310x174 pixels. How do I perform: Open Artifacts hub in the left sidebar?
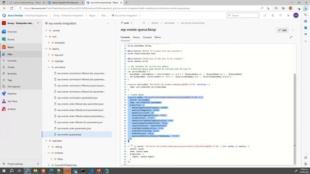click(x=12, y=109)
